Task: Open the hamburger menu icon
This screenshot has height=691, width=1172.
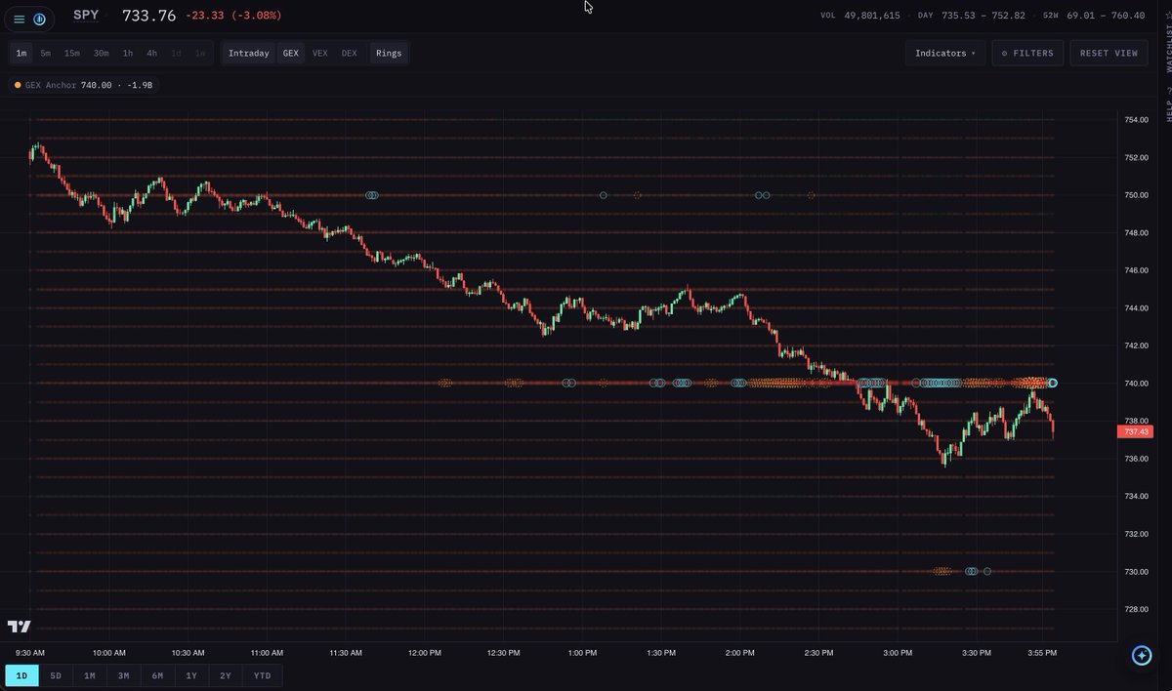Action: [x=20, y=19]
